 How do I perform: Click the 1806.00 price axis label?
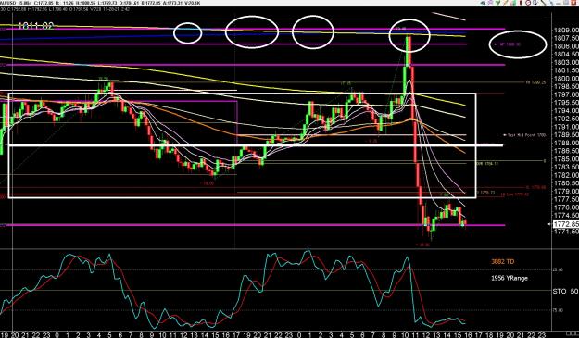coord(566,46)
